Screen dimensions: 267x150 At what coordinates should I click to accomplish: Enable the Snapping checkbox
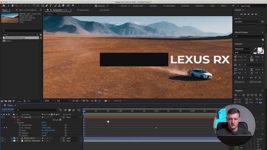[96, 6]
